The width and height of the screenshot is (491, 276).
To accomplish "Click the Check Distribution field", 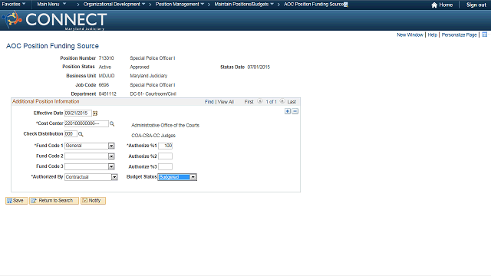I will click(x=71, y=134).
